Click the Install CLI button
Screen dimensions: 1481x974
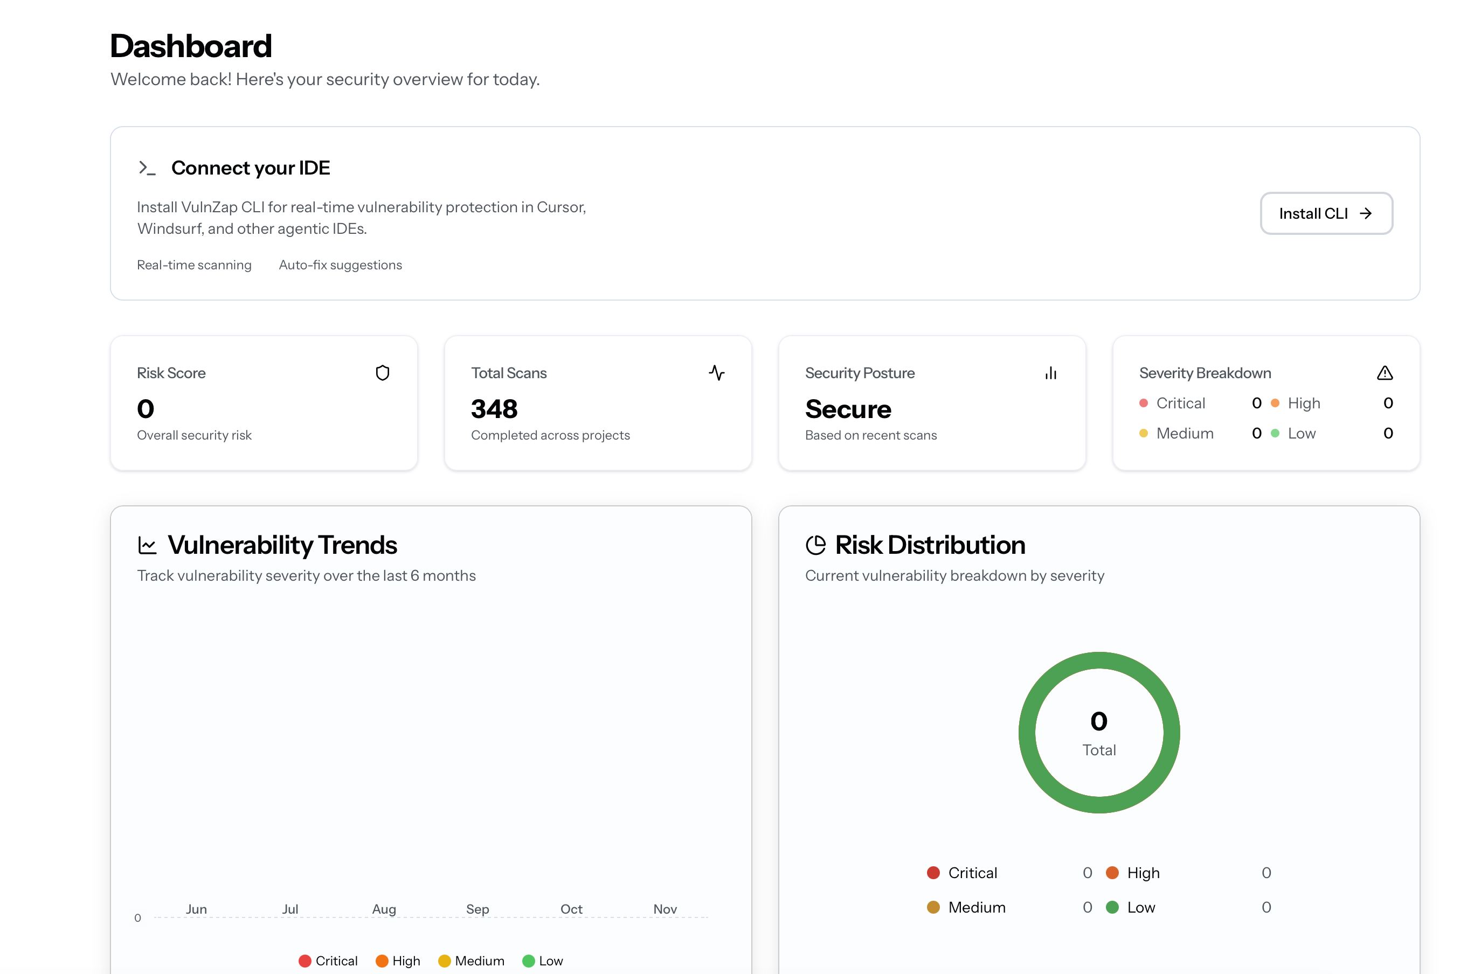pyautogui.click(x=1326, y=213)
